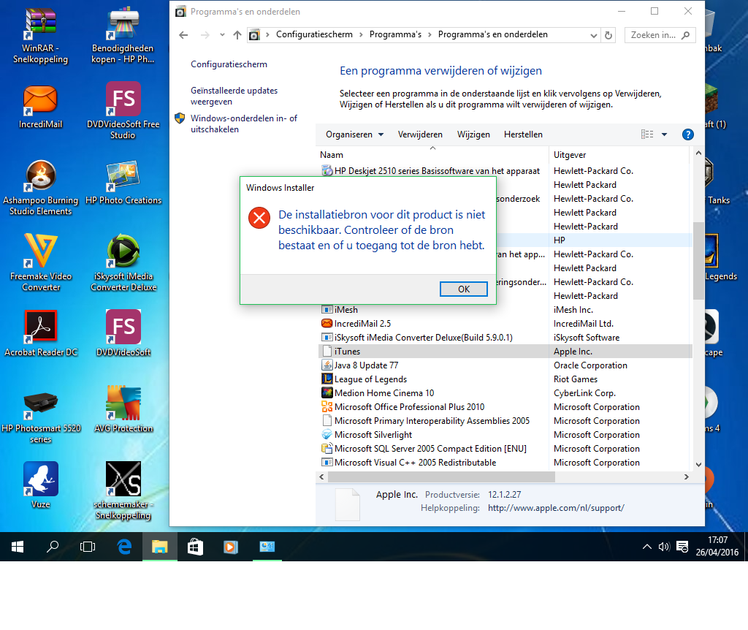Open Acrobat Reader DC desktop icon
The width and height of the screenshot is (748, 630).
pos(41,333)
